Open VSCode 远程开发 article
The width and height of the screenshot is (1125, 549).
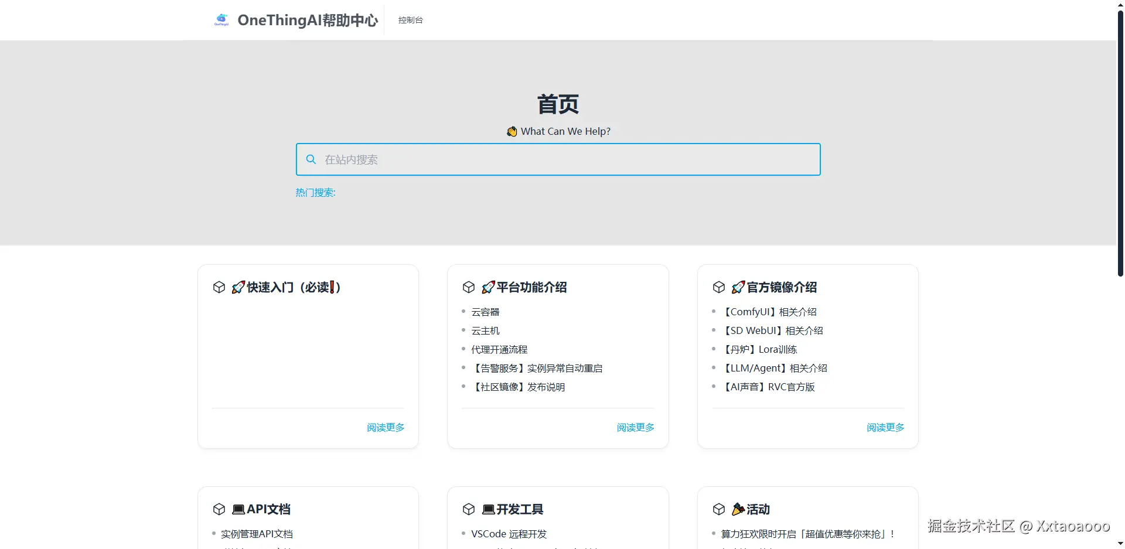click(509, 534)
